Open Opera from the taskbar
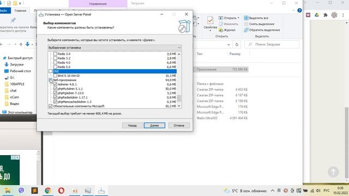The height and width of the screenshot is (196, 349). [61, 191]
